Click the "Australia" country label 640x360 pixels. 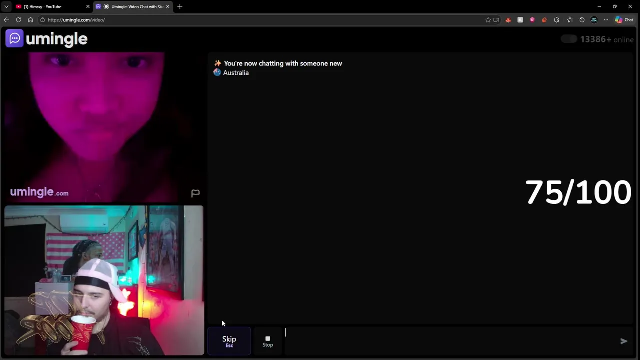pos(236,73)
